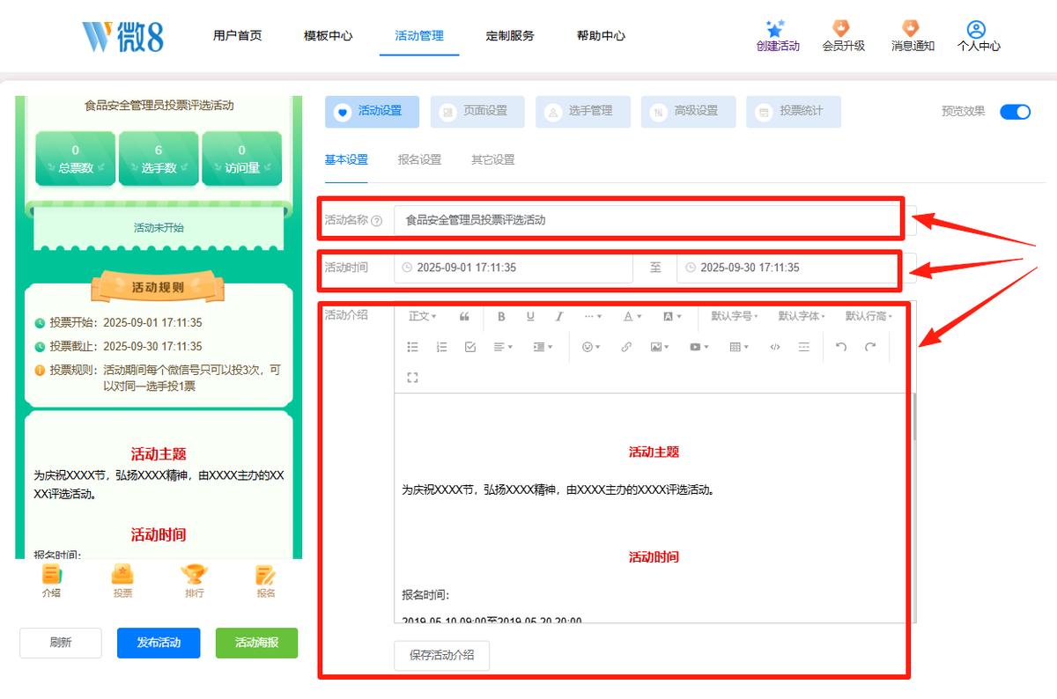Redo the last editor change

[x=870, y=347]
